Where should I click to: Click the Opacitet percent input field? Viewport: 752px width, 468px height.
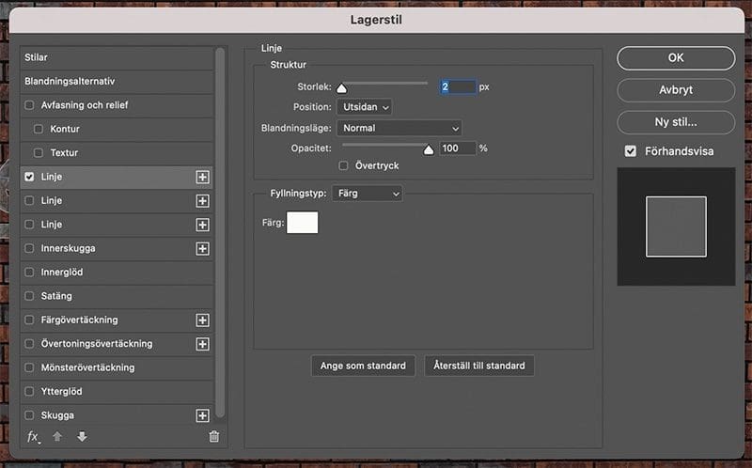point(458,148)
